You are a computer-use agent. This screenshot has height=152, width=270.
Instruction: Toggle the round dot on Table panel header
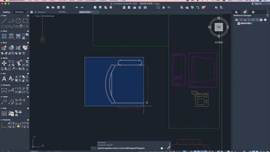[28, 109]
